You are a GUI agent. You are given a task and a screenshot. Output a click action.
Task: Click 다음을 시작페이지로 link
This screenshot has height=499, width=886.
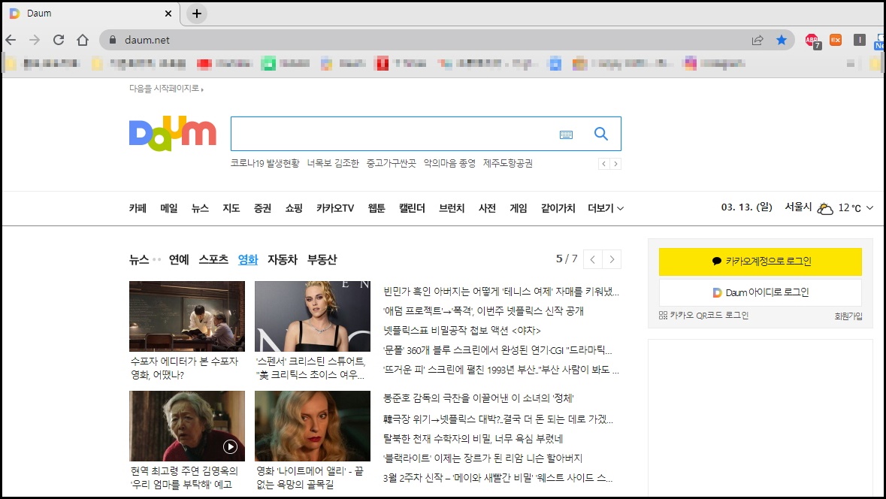tap(166, 88)
